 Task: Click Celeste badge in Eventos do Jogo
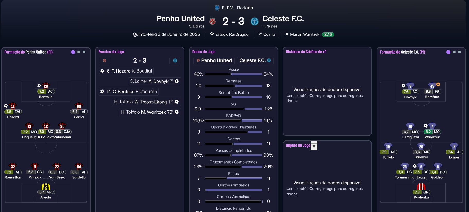coord(175,60)
